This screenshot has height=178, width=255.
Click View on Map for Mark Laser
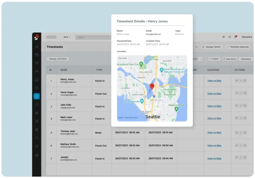tap(214, 118)
